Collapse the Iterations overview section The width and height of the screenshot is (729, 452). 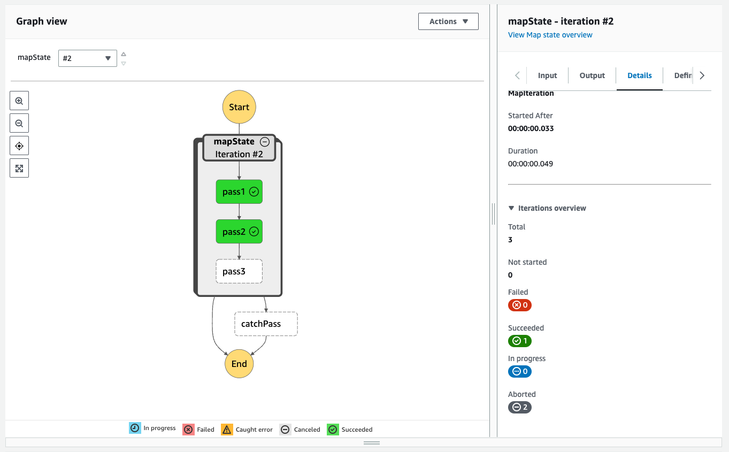pyautogui.click(x=511, y=208)
